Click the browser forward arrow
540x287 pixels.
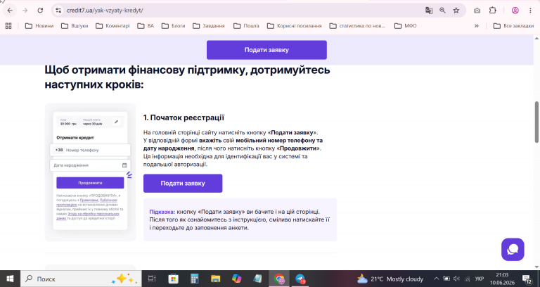coord(25,11)
